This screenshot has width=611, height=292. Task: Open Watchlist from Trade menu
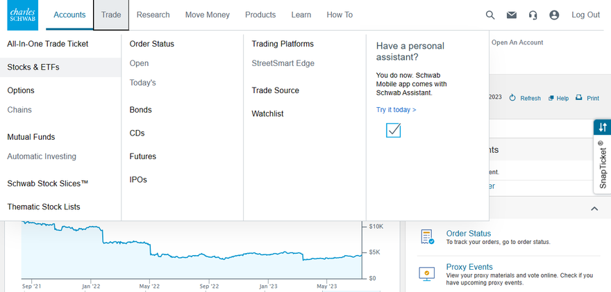[x=268, y=114]
